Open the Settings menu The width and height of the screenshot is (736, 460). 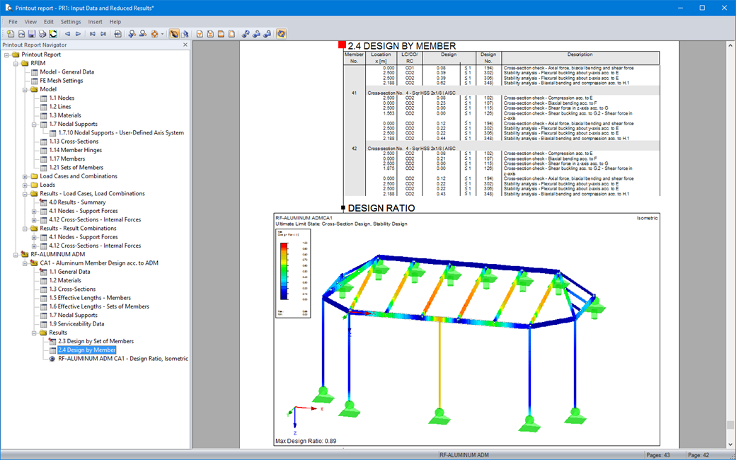pyautogui.click(x=71, y=22)
